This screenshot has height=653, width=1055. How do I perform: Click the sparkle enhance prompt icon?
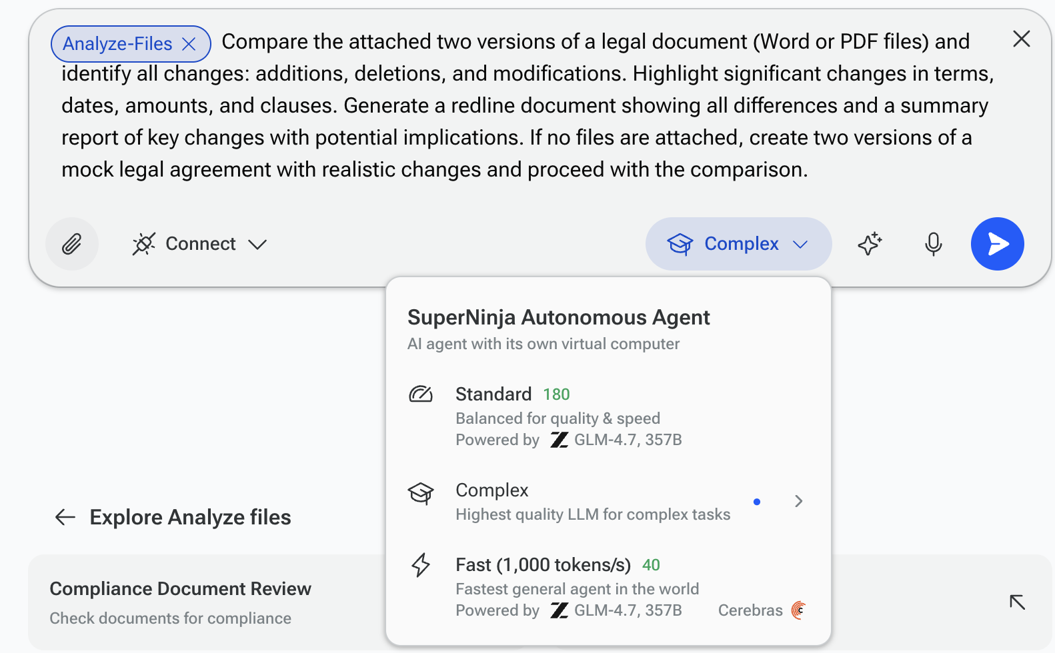[870, 244]
